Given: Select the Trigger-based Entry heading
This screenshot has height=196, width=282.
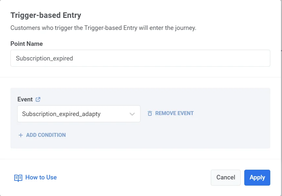Looking at the screenshot, I should [46, 15].
